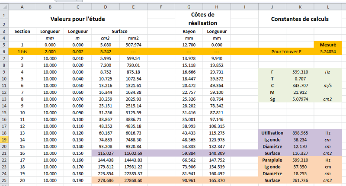This screenshot has width=346, height=186.
Task: Select the cell 0.002 in row 6
Action: (x=78, y=51)
